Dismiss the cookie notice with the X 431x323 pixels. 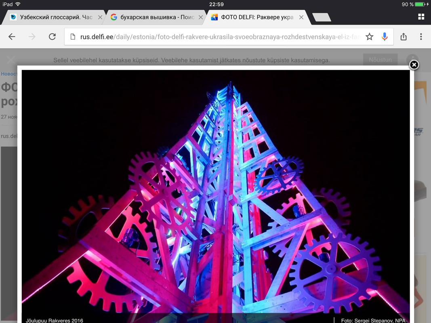(x=11, y=60)
